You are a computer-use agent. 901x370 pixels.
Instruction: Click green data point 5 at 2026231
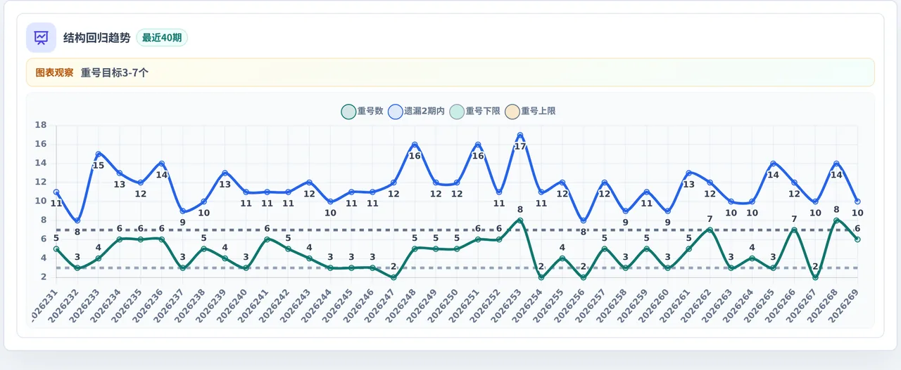[x=56, y=249]
